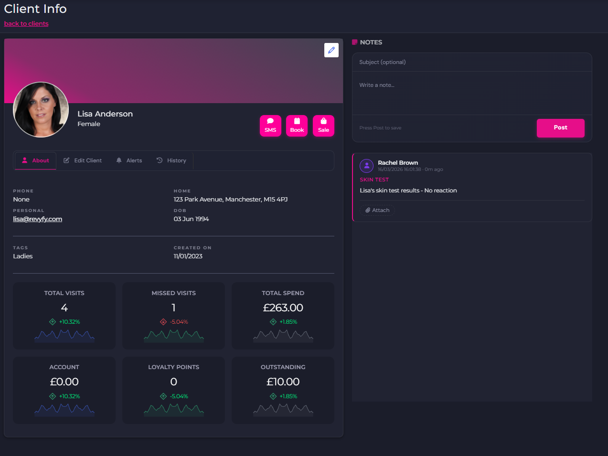Click Lisa Anderson's profile photo
608x456 pixels.
(x=41, y=109)
